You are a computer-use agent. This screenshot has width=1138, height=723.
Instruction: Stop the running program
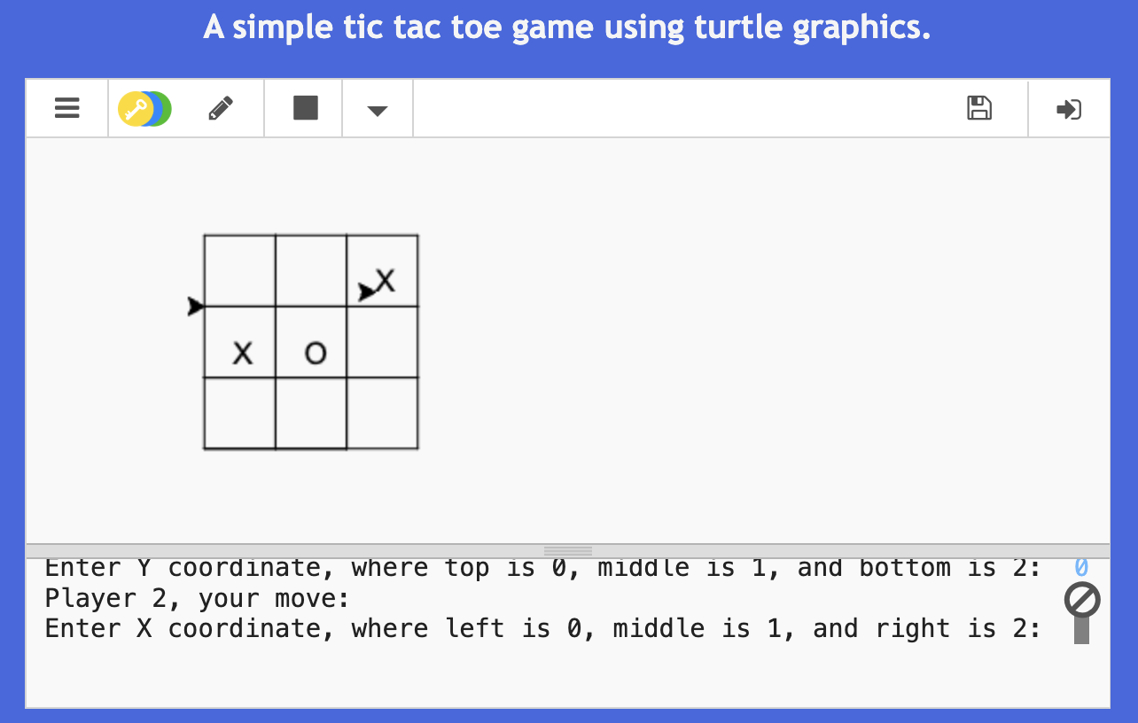(x=305, y=108)
